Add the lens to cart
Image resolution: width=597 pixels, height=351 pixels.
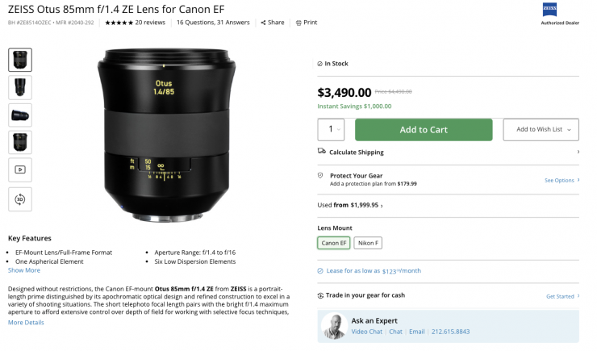424,129
